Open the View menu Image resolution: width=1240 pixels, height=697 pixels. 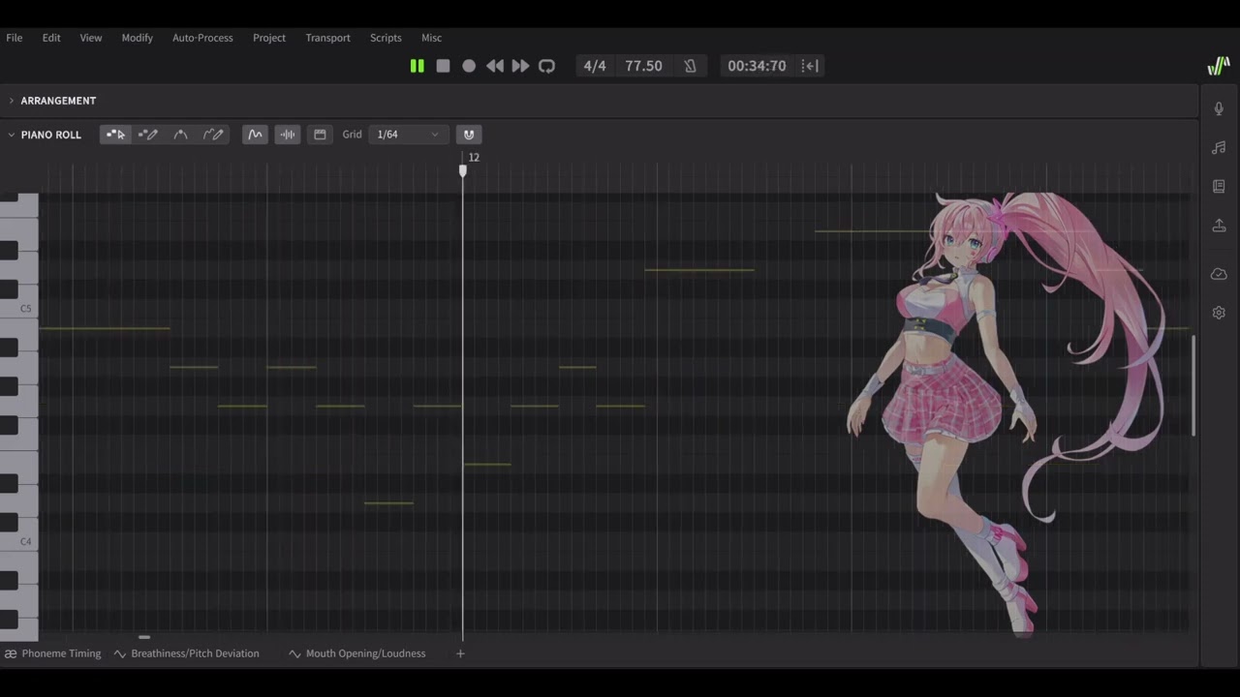pyautogui.click(x=91, y=38)
